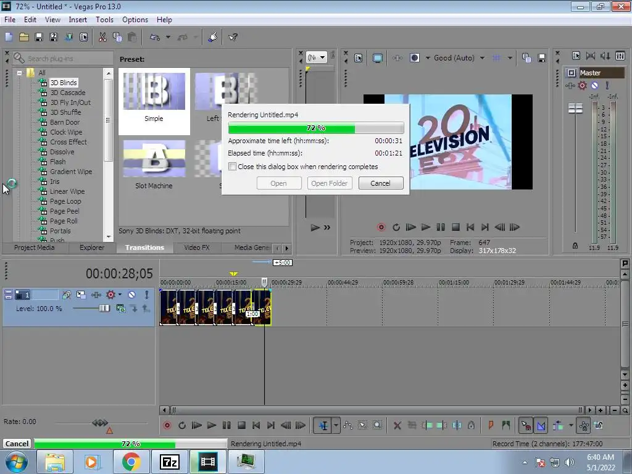Click the Master bus FX gear icon

(x=582, y=85)
